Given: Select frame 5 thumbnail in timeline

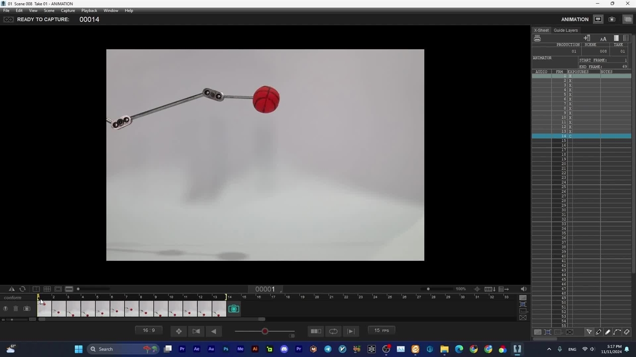Looking at the screenshot, I should tap(102, 309).
